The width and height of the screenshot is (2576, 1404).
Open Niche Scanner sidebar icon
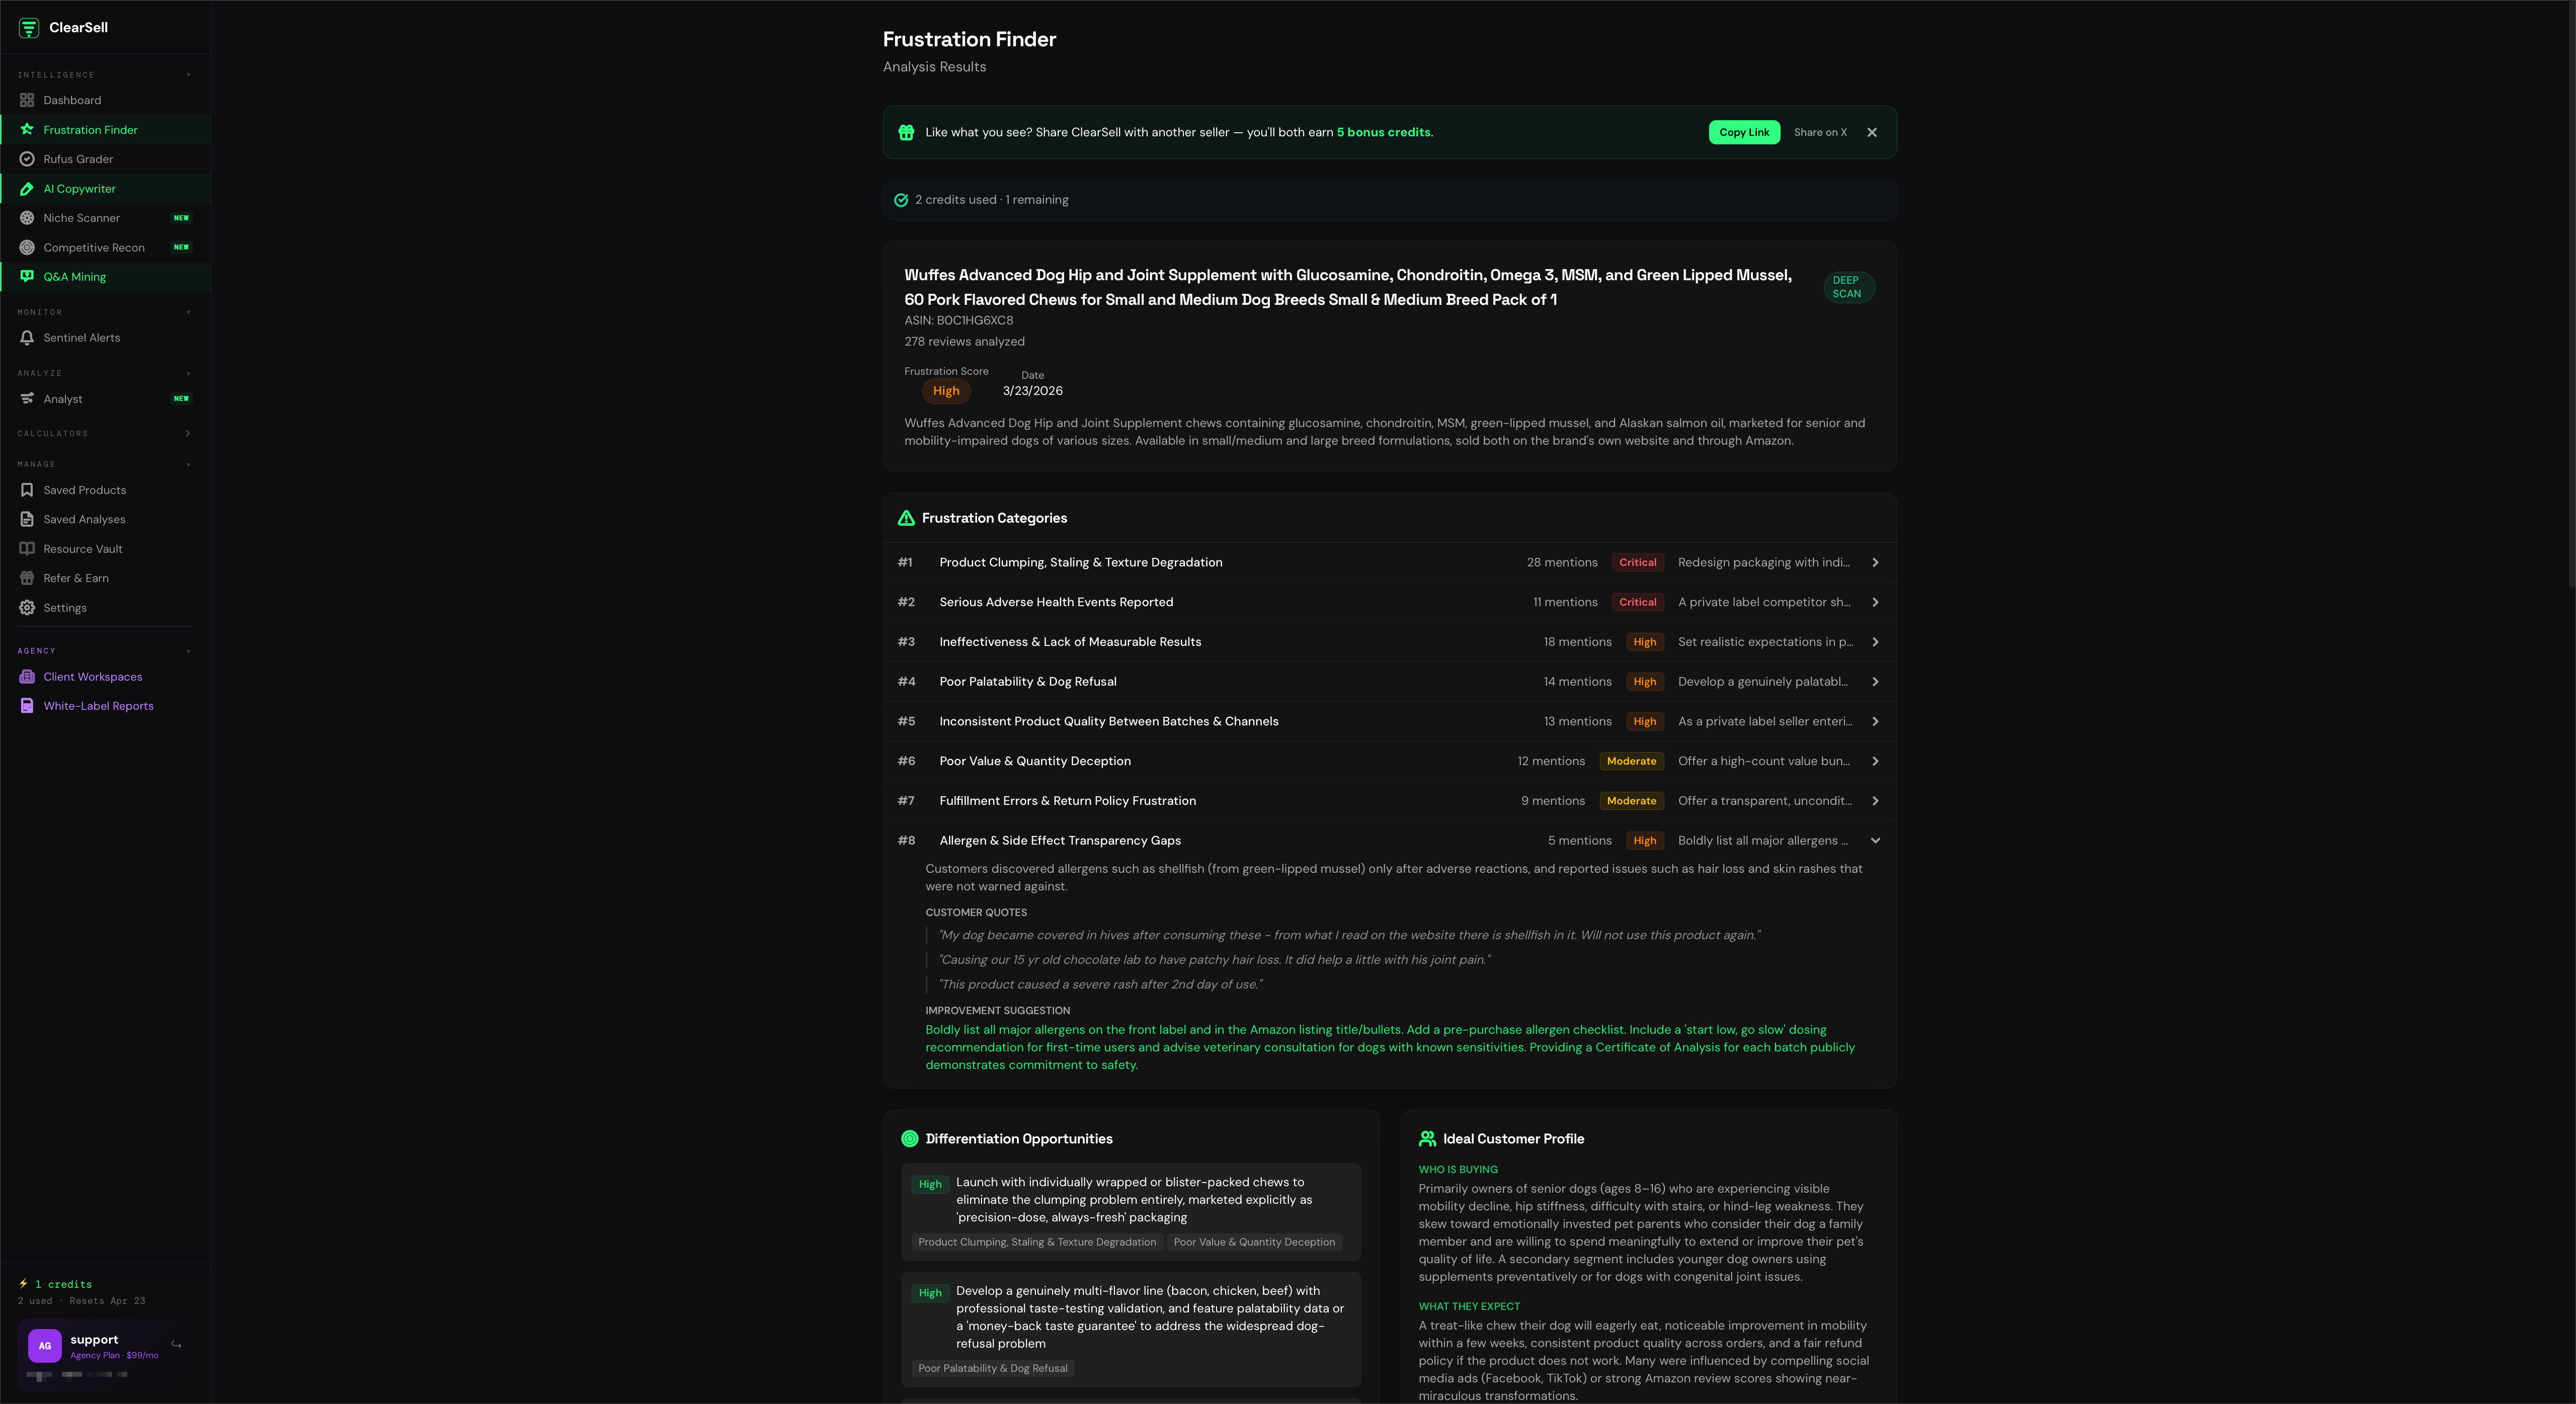point(27,218)
